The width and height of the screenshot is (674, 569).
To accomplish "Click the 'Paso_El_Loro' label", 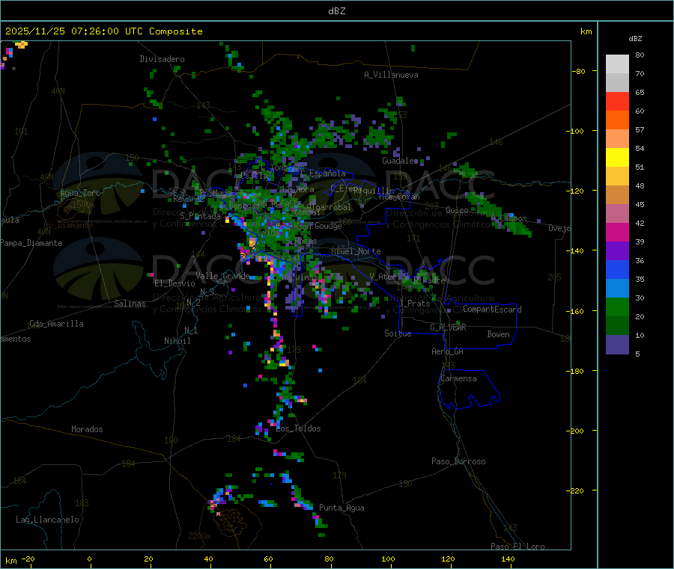I will [x=517, y=547].
